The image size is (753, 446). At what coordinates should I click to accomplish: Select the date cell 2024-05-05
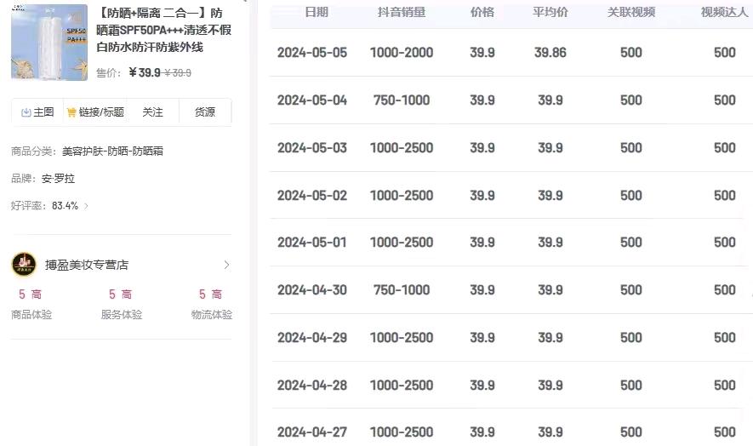point(312,53)
